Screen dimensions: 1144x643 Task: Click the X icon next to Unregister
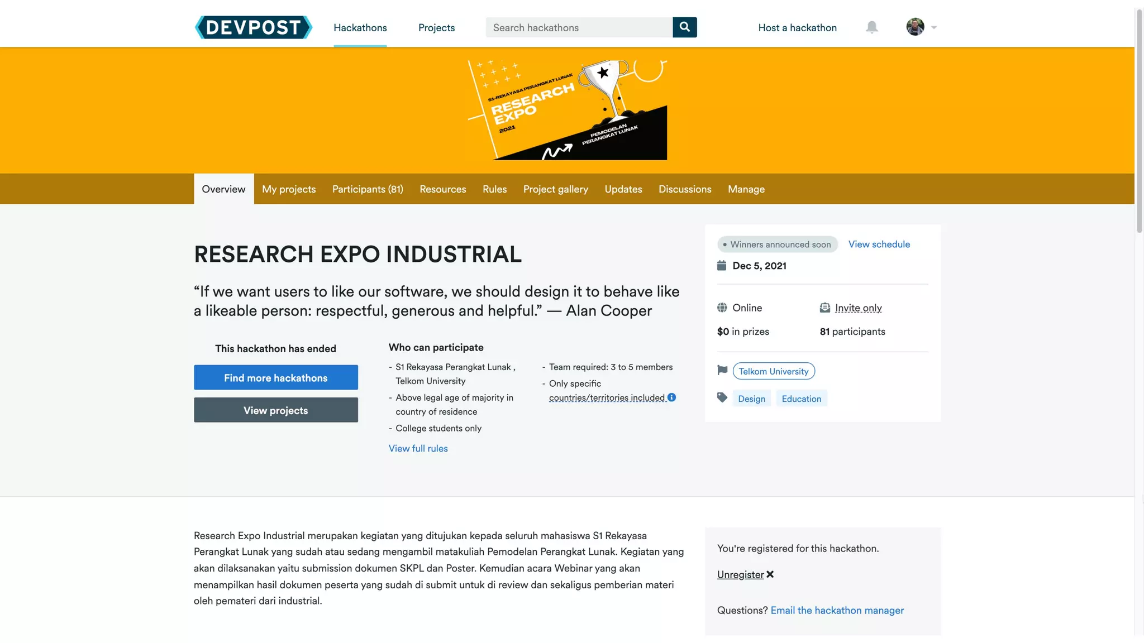tap(770, 574)
